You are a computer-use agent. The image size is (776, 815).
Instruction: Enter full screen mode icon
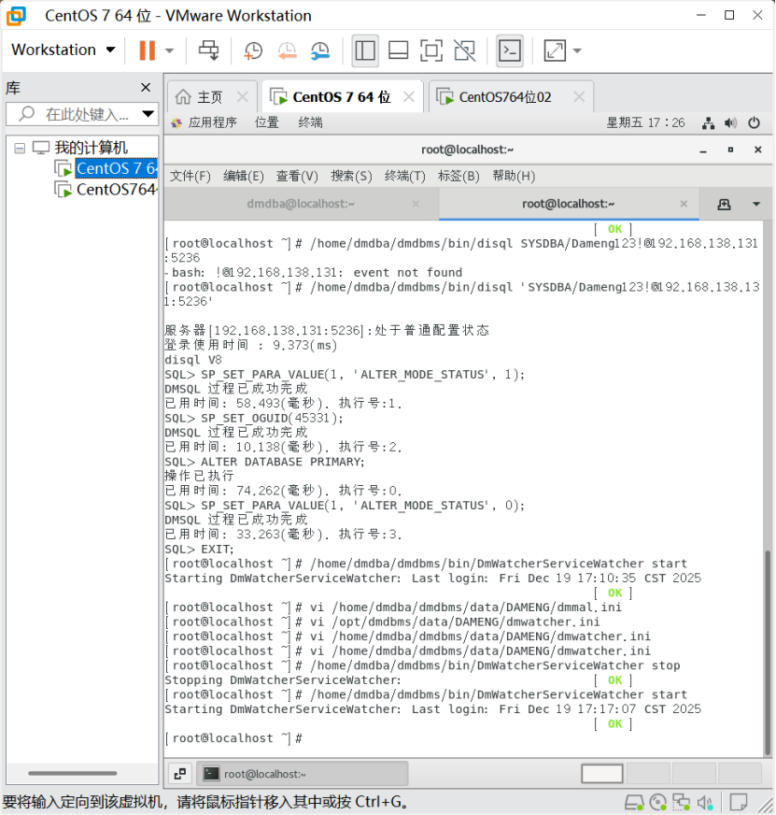click(431, 50)
